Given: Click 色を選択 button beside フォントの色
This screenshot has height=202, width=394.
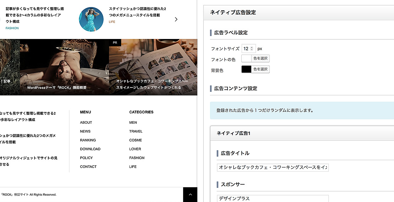Looking at the screenshot, I should coord(260,58).
